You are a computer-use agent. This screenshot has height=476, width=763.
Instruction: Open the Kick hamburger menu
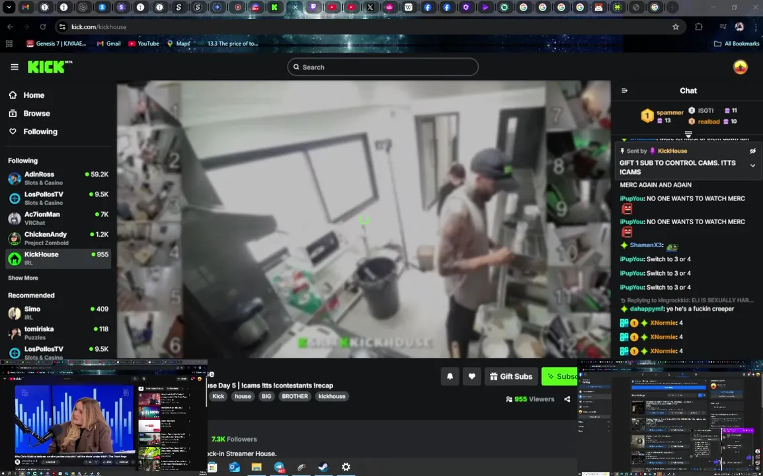pyautogui.click(x=15, y=67)
